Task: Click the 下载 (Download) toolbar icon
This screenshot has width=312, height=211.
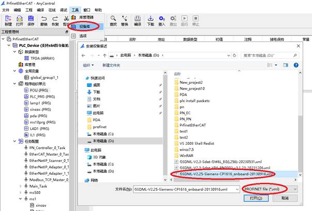Action: coord(150,21)
